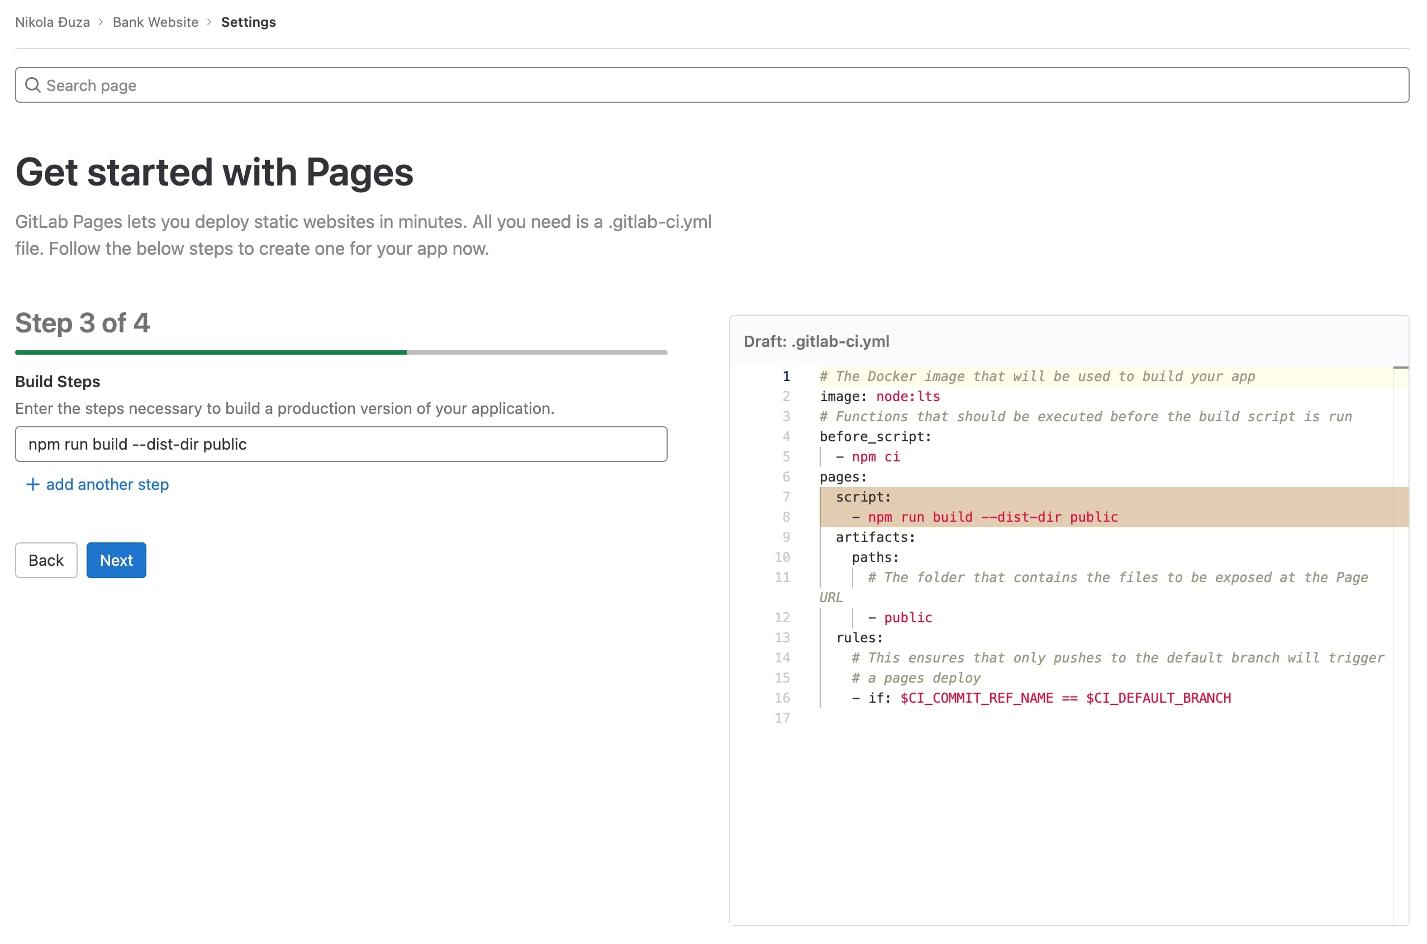The image size is (1427, 944).
Task: Click the Step 3 of 4 progress bar
Action: pos(341,353)
